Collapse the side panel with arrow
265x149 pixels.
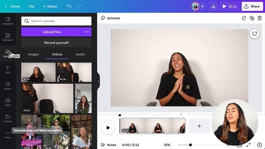[x=98, y=81]
